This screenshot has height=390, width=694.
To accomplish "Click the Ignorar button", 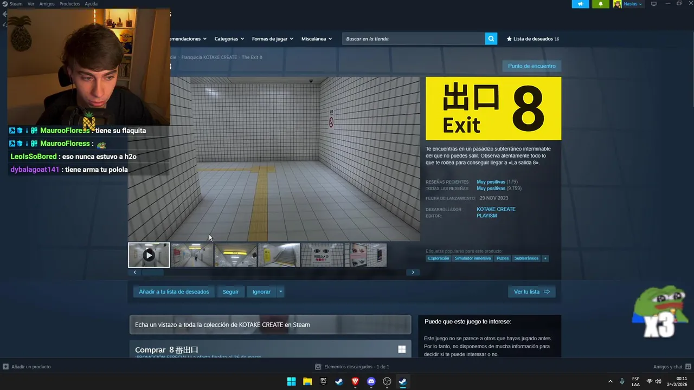I will pos(261,291).
